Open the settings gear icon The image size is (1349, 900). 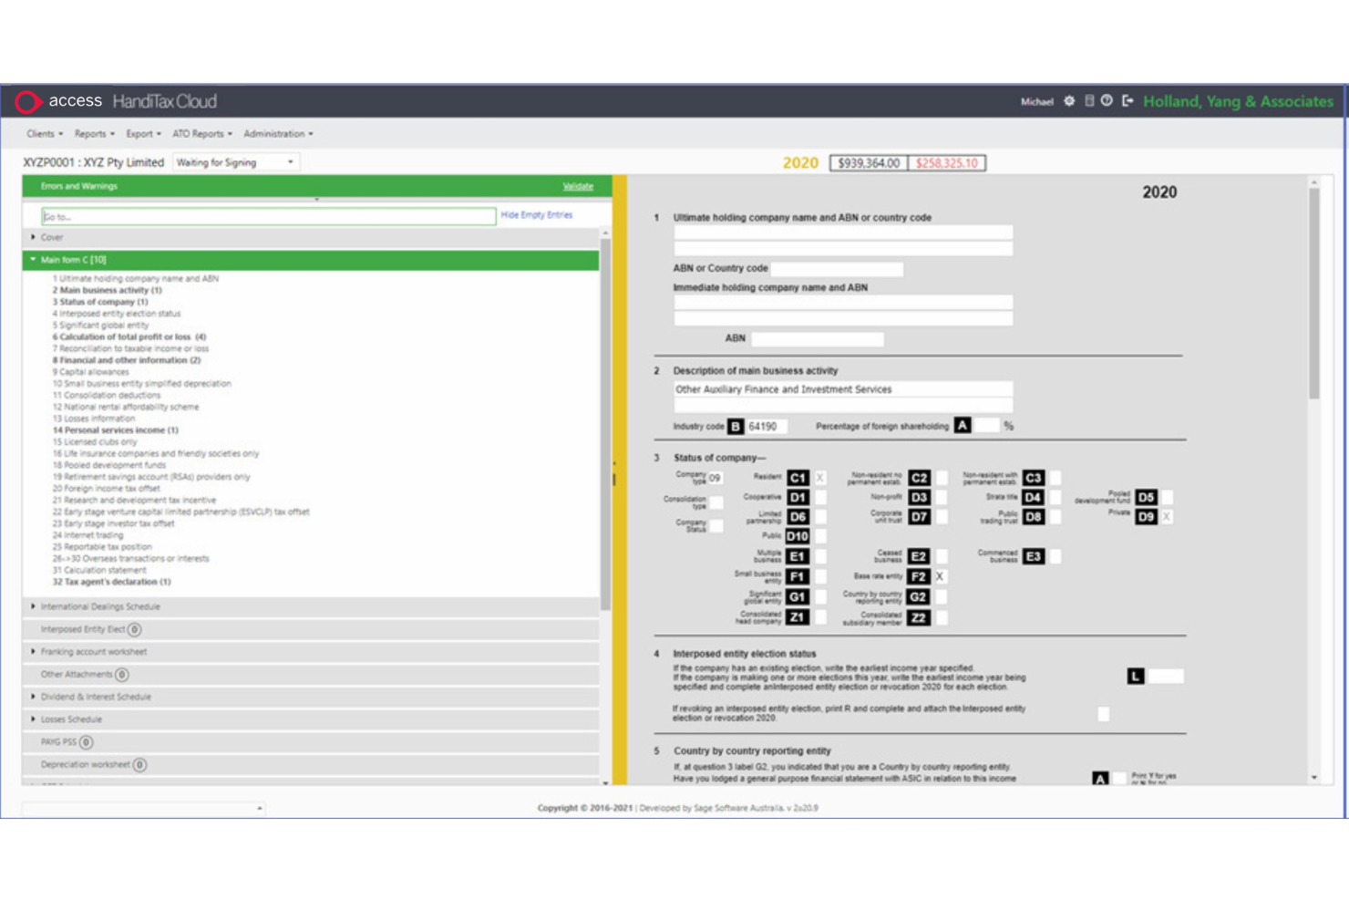pyautogui.click(x=1069, y=101)
